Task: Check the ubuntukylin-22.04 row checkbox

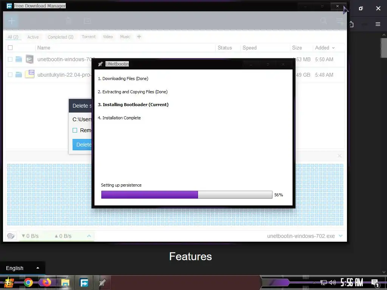Action: [10, 75]
